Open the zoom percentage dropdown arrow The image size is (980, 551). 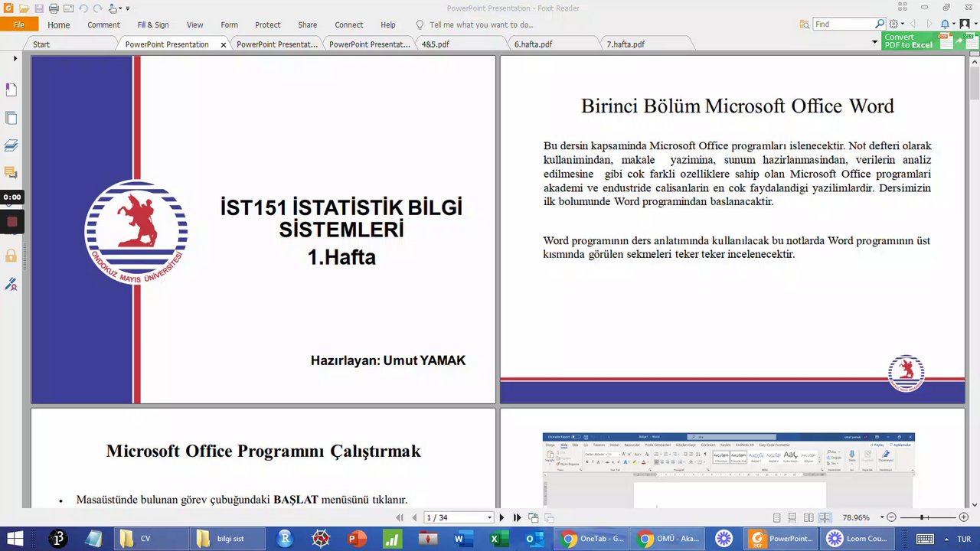(882, 518)
